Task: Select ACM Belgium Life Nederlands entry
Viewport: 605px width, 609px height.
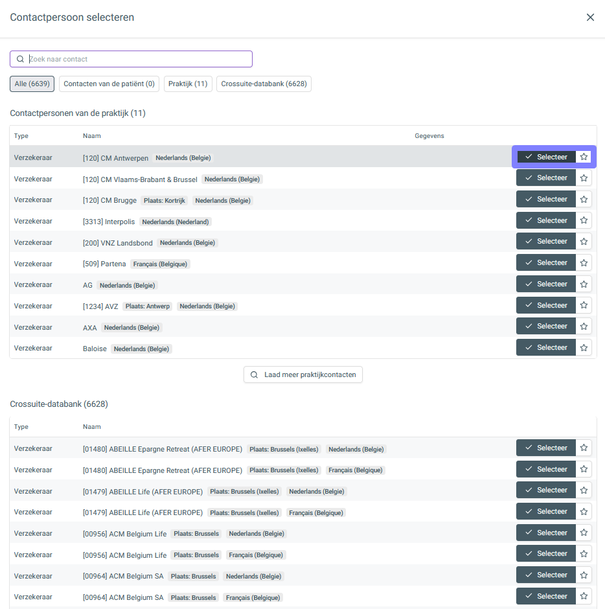Action: tap(546, 533)
